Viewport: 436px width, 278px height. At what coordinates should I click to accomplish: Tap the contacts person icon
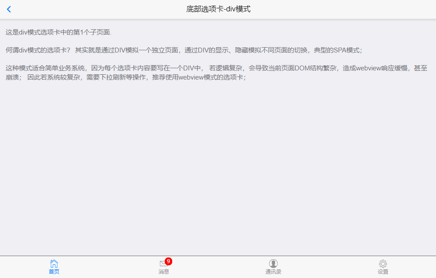[x=273, y=263]
